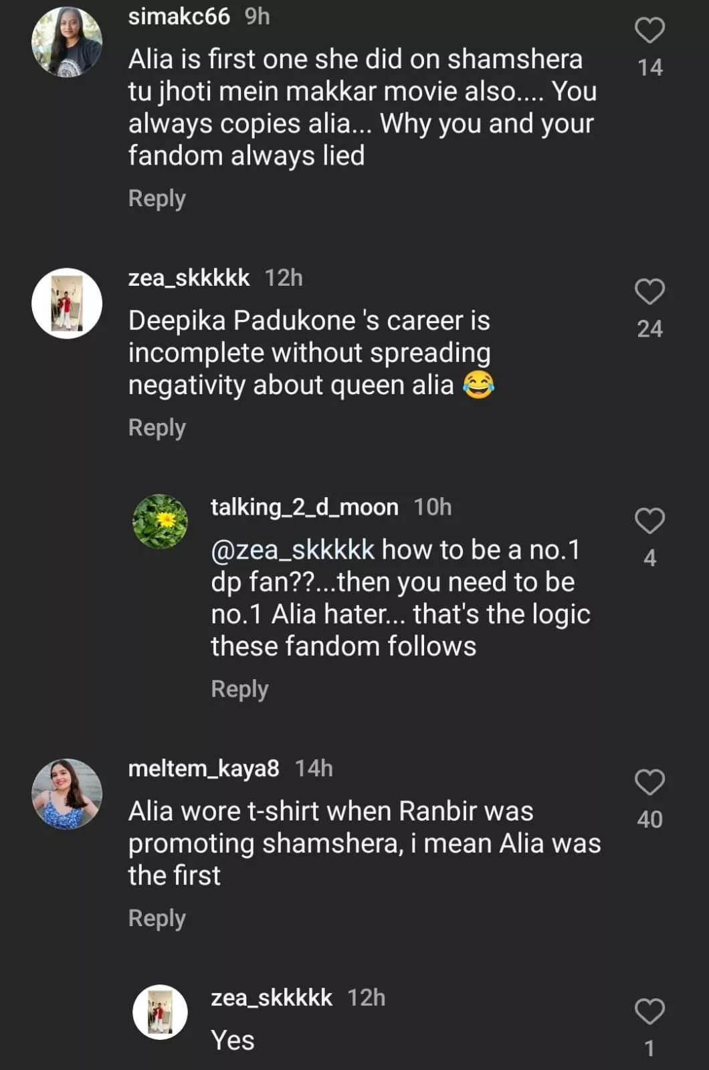The width and height of the screenshot is (709, 1070).
Task: Open simakc66's profile picture
Action: (67, 42)
